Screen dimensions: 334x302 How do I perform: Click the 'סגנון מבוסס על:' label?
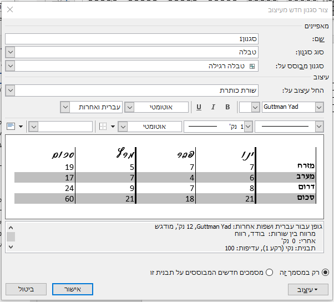click(300, 66)
